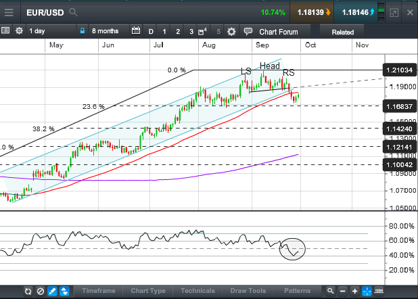The image size is (418, 299).
Task: Select chart layout 3
Action: [191, 32]
